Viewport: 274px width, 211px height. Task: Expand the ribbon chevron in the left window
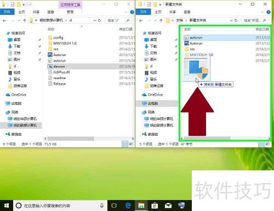(126, 12)
